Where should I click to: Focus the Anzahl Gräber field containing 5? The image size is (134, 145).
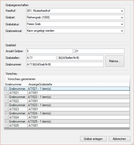(x=50, y=51)
